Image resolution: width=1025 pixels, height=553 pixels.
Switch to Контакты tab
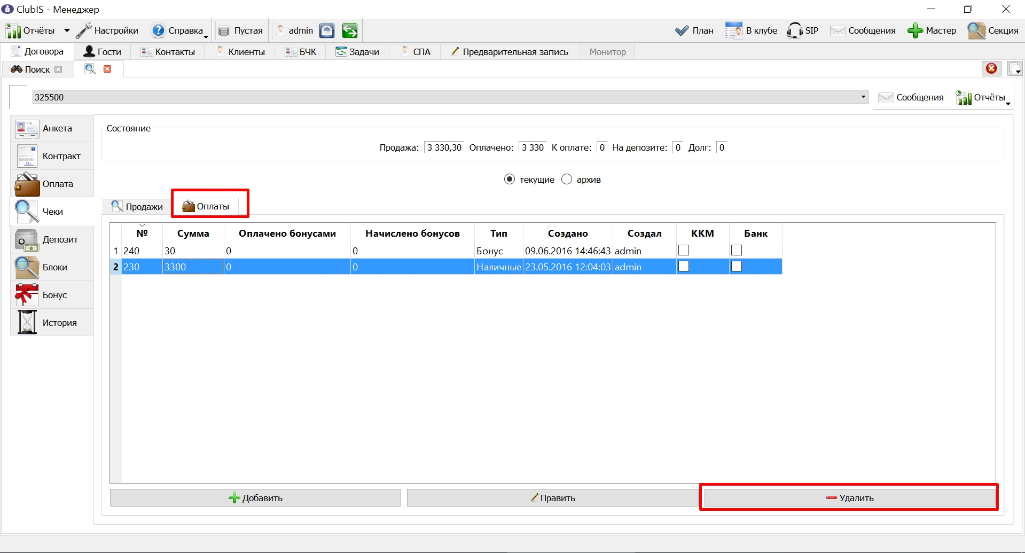tap(168, 52)
